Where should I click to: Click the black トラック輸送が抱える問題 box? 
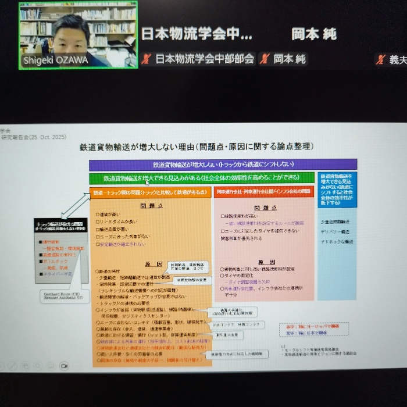(61, 226)
